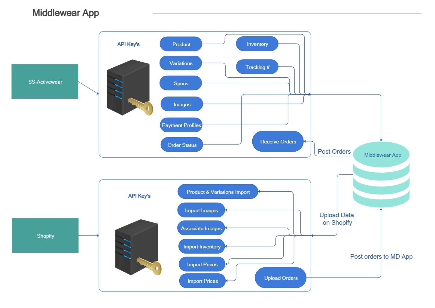Click the gold key icon on the upper server

(x=141, y=106)
